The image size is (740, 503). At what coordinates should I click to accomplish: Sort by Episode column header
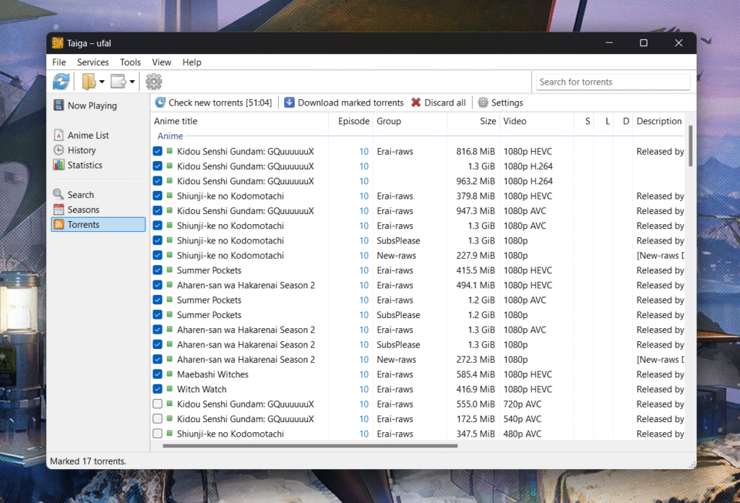[350, 121]
